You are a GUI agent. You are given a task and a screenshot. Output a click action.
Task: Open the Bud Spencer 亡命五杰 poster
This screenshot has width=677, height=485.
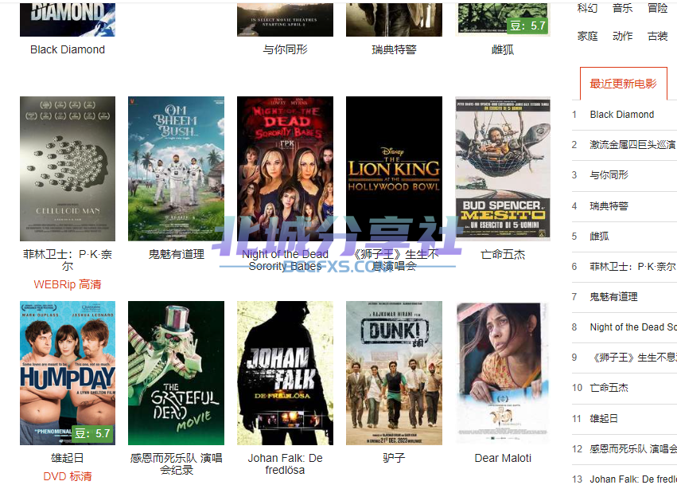click(x=503, y=169)
